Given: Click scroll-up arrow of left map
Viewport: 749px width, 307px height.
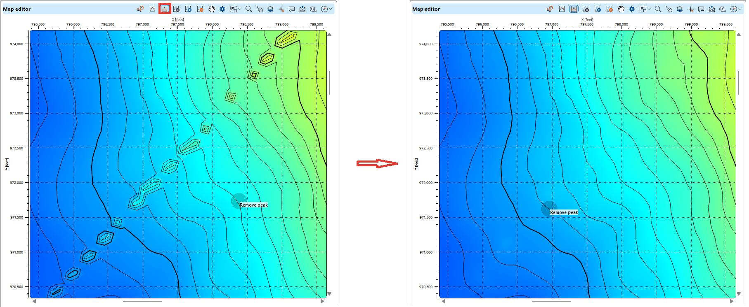Looking at the screenshot, I should click(x=329, y=35).
